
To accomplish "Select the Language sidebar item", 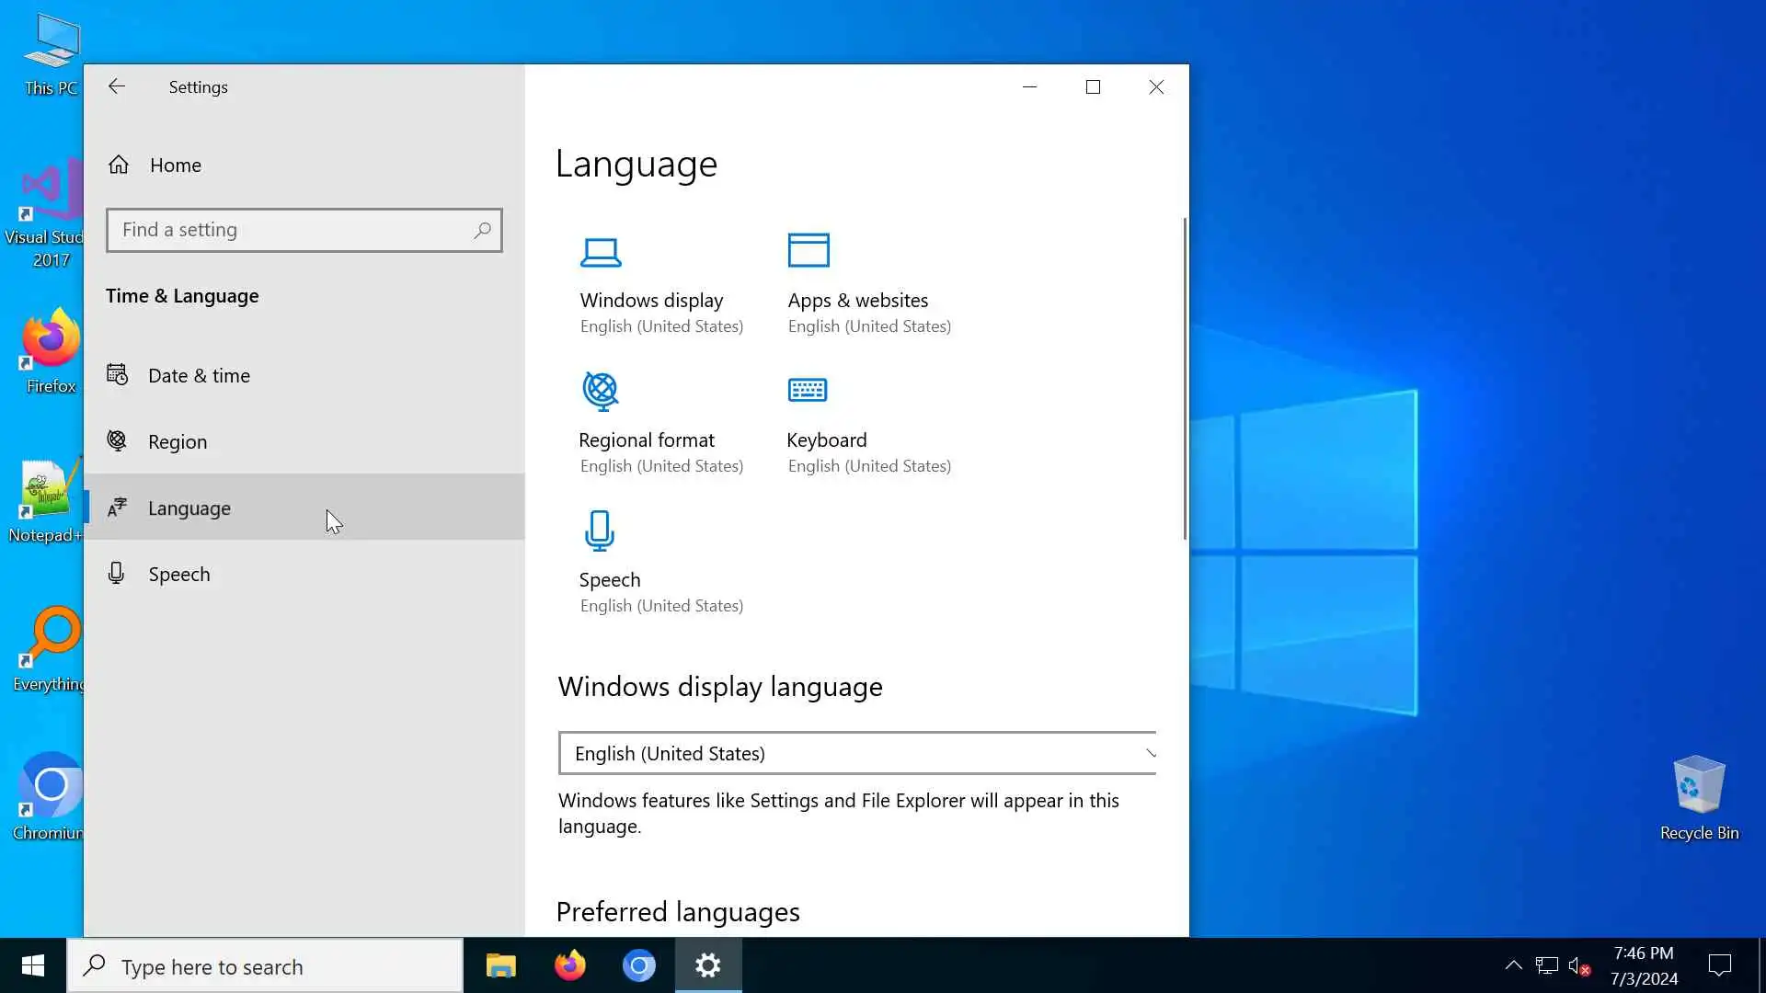I will pos(189,508).
